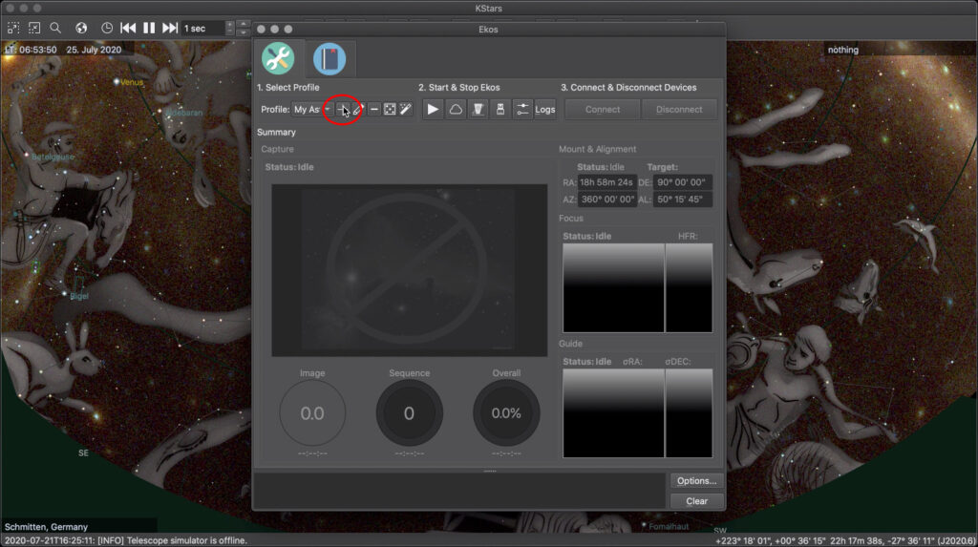Open Ekos settings sliders icon
This screenshot has width=978, height=547.
pos(522,109)
